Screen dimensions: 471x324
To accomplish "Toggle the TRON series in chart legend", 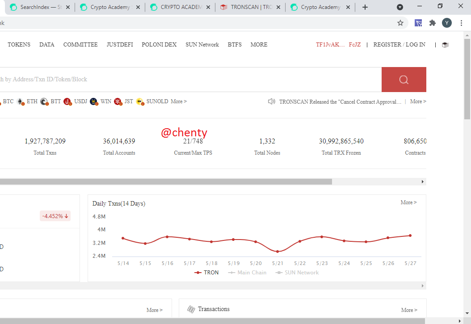I will [x=206, y=273].
